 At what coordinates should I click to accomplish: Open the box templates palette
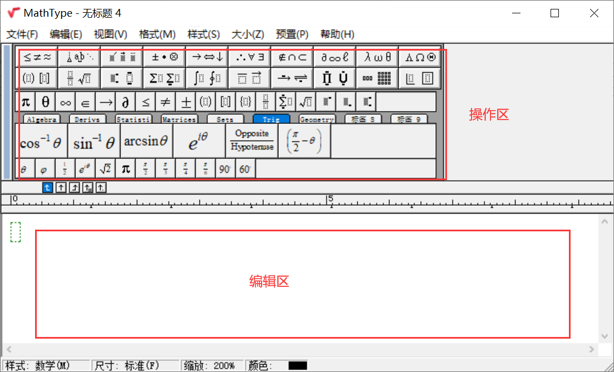(x=420, y=78)
